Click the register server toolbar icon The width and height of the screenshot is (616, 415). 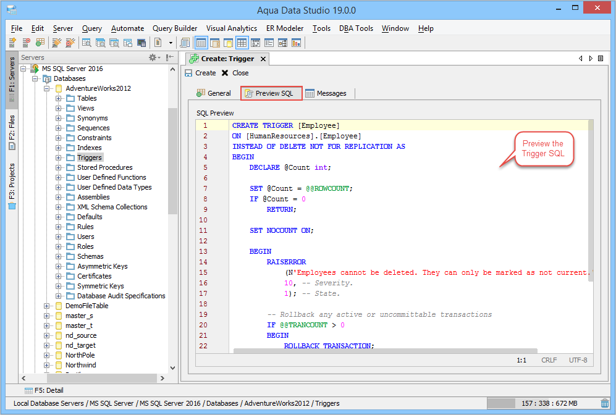pos(12,43)
